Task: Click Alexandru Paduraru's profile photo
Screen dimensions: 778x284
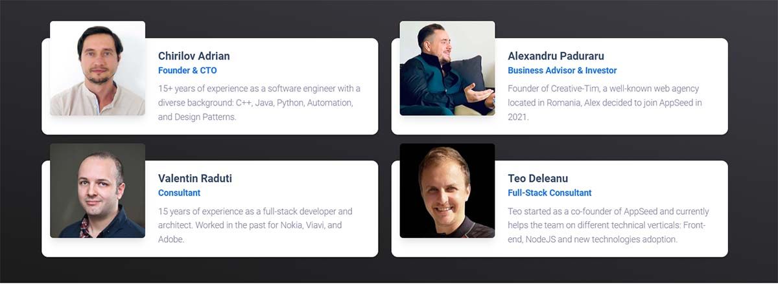Action: [x=447, y=69]
